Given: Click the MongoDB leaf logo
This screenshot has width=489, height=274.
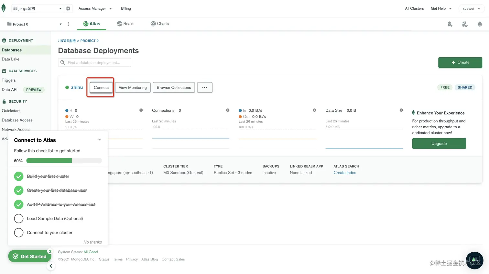Looking at the screenshot, I should click(x=4, y=8).
